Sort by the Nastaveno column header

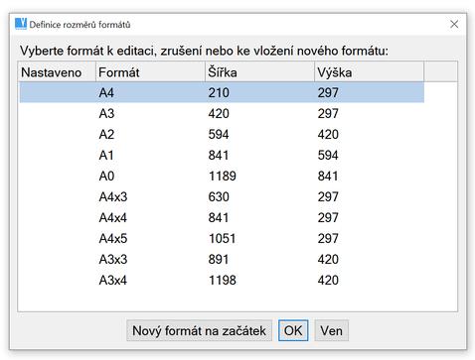click(x=57, y=71)
